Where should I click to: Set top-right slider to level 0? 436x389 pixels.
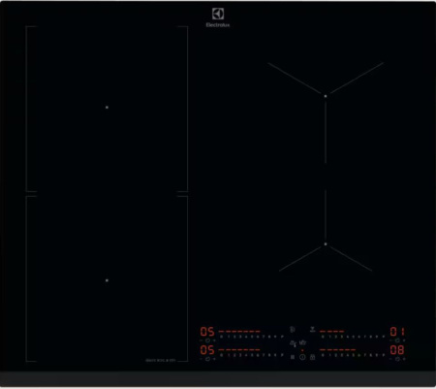tap(323, 337)
